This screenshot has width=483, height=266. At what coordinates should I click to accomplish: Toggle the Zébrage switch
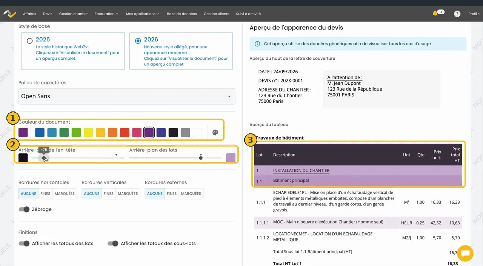[24, 209]
